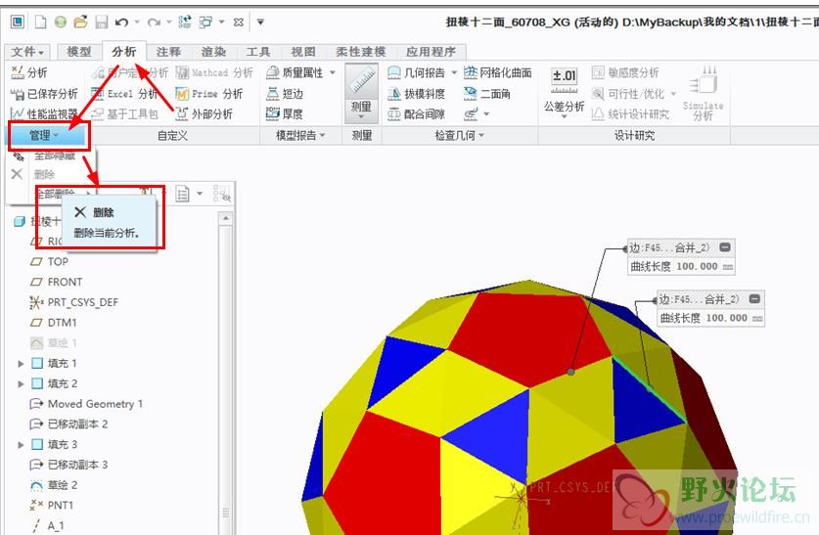
Task: Click model tree settings icon
Action: tap(182, 195)
